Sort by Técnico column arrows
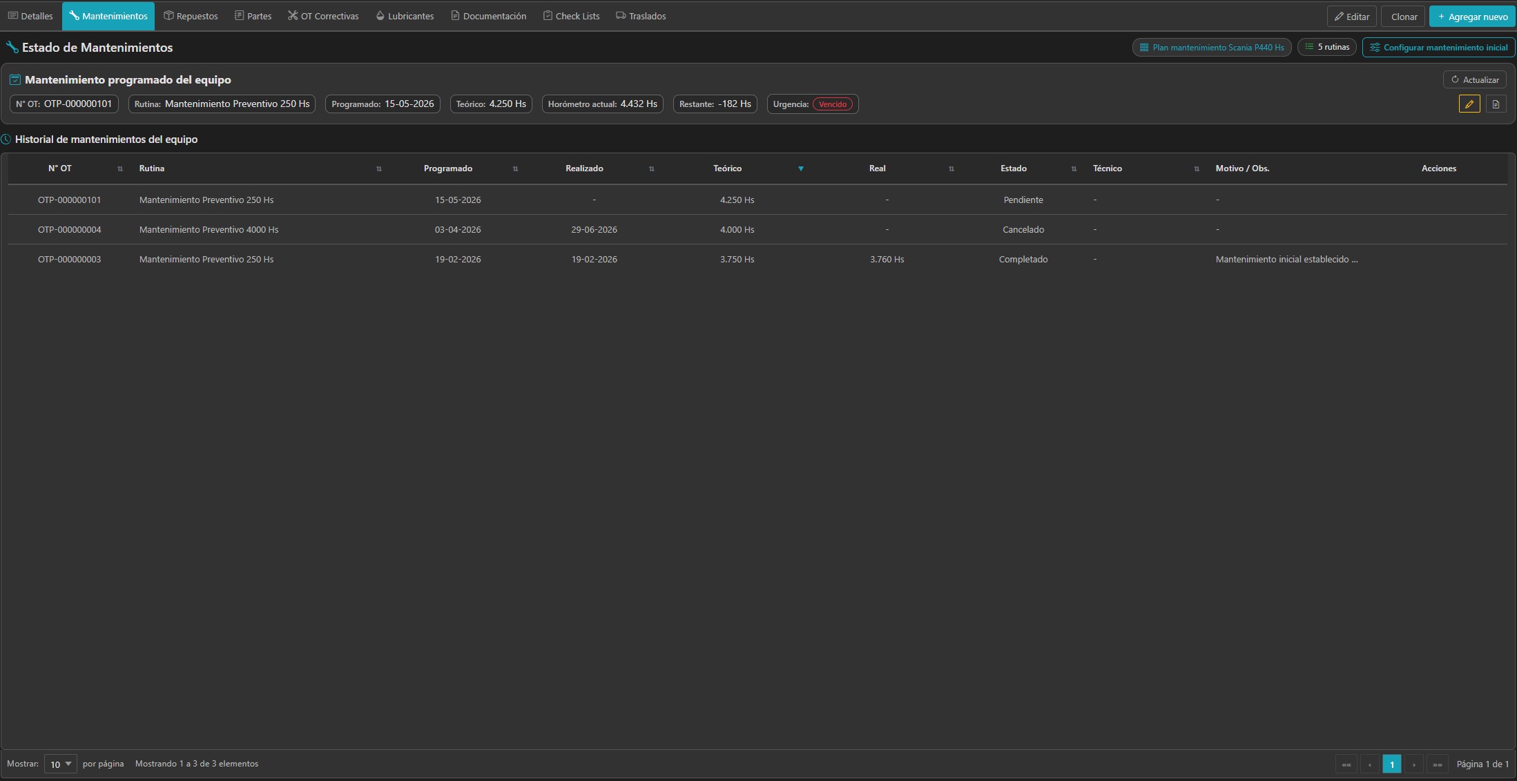 (1197, 168)
